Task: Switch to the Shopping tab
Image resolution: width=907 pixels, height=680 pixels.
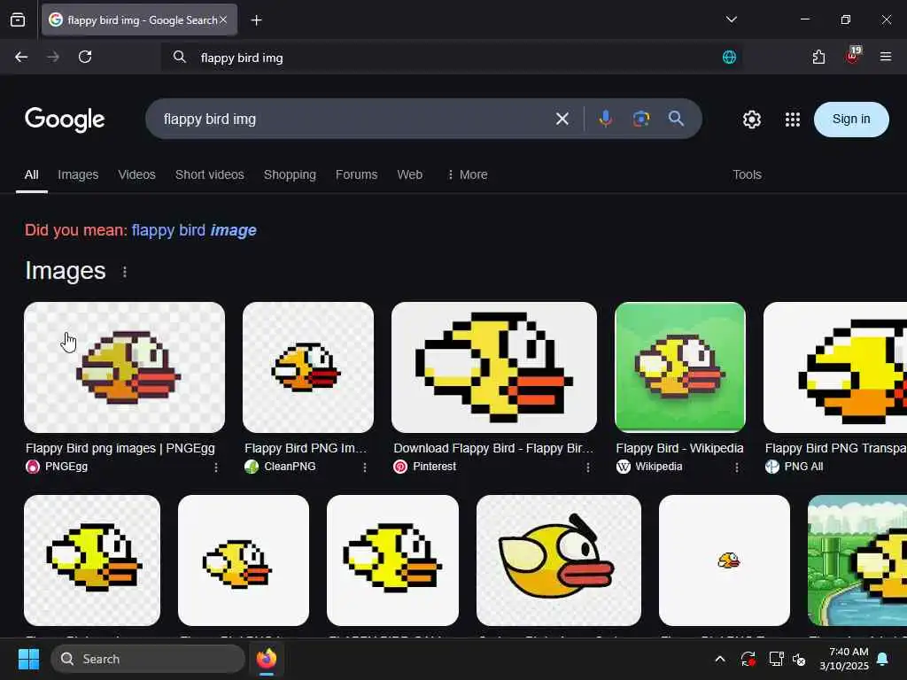Action: (x=290, y=174)
